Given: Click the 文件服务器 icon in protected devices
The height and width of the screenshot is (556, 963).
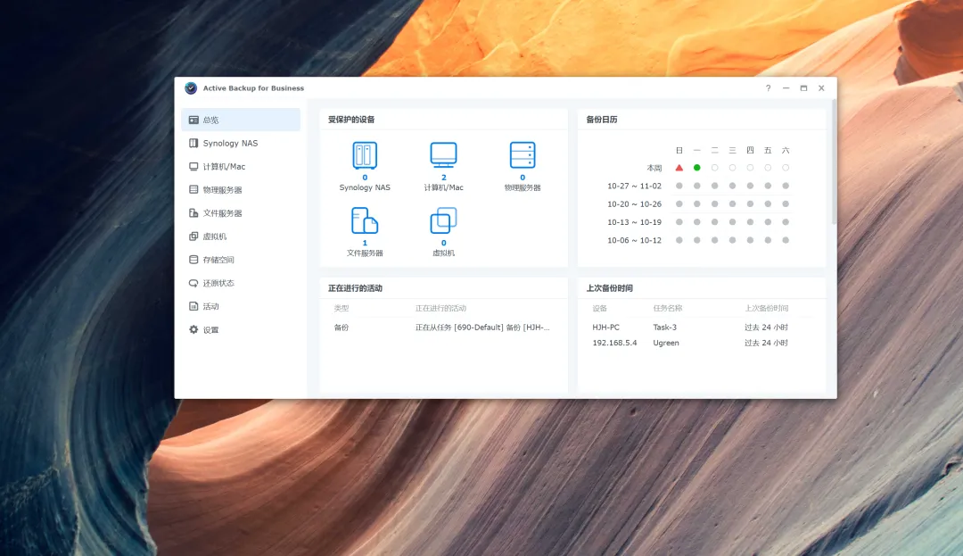Looking at the screenshot, I should pyautogui.click(x=365, y=220).
